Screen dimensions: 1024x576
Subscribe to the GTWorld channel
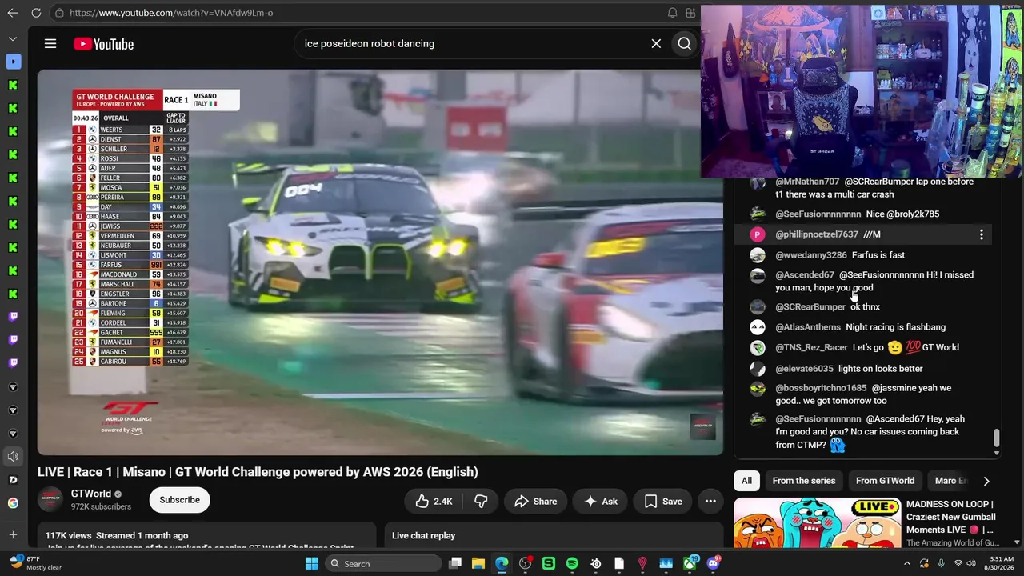pos(179,500)
